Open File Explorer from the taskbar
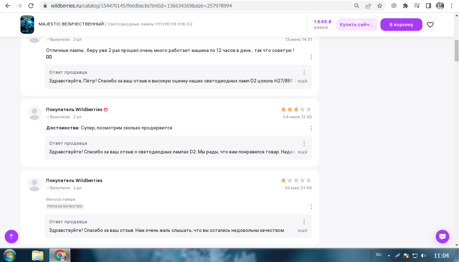459x262 pixels. tap(38, 256)
